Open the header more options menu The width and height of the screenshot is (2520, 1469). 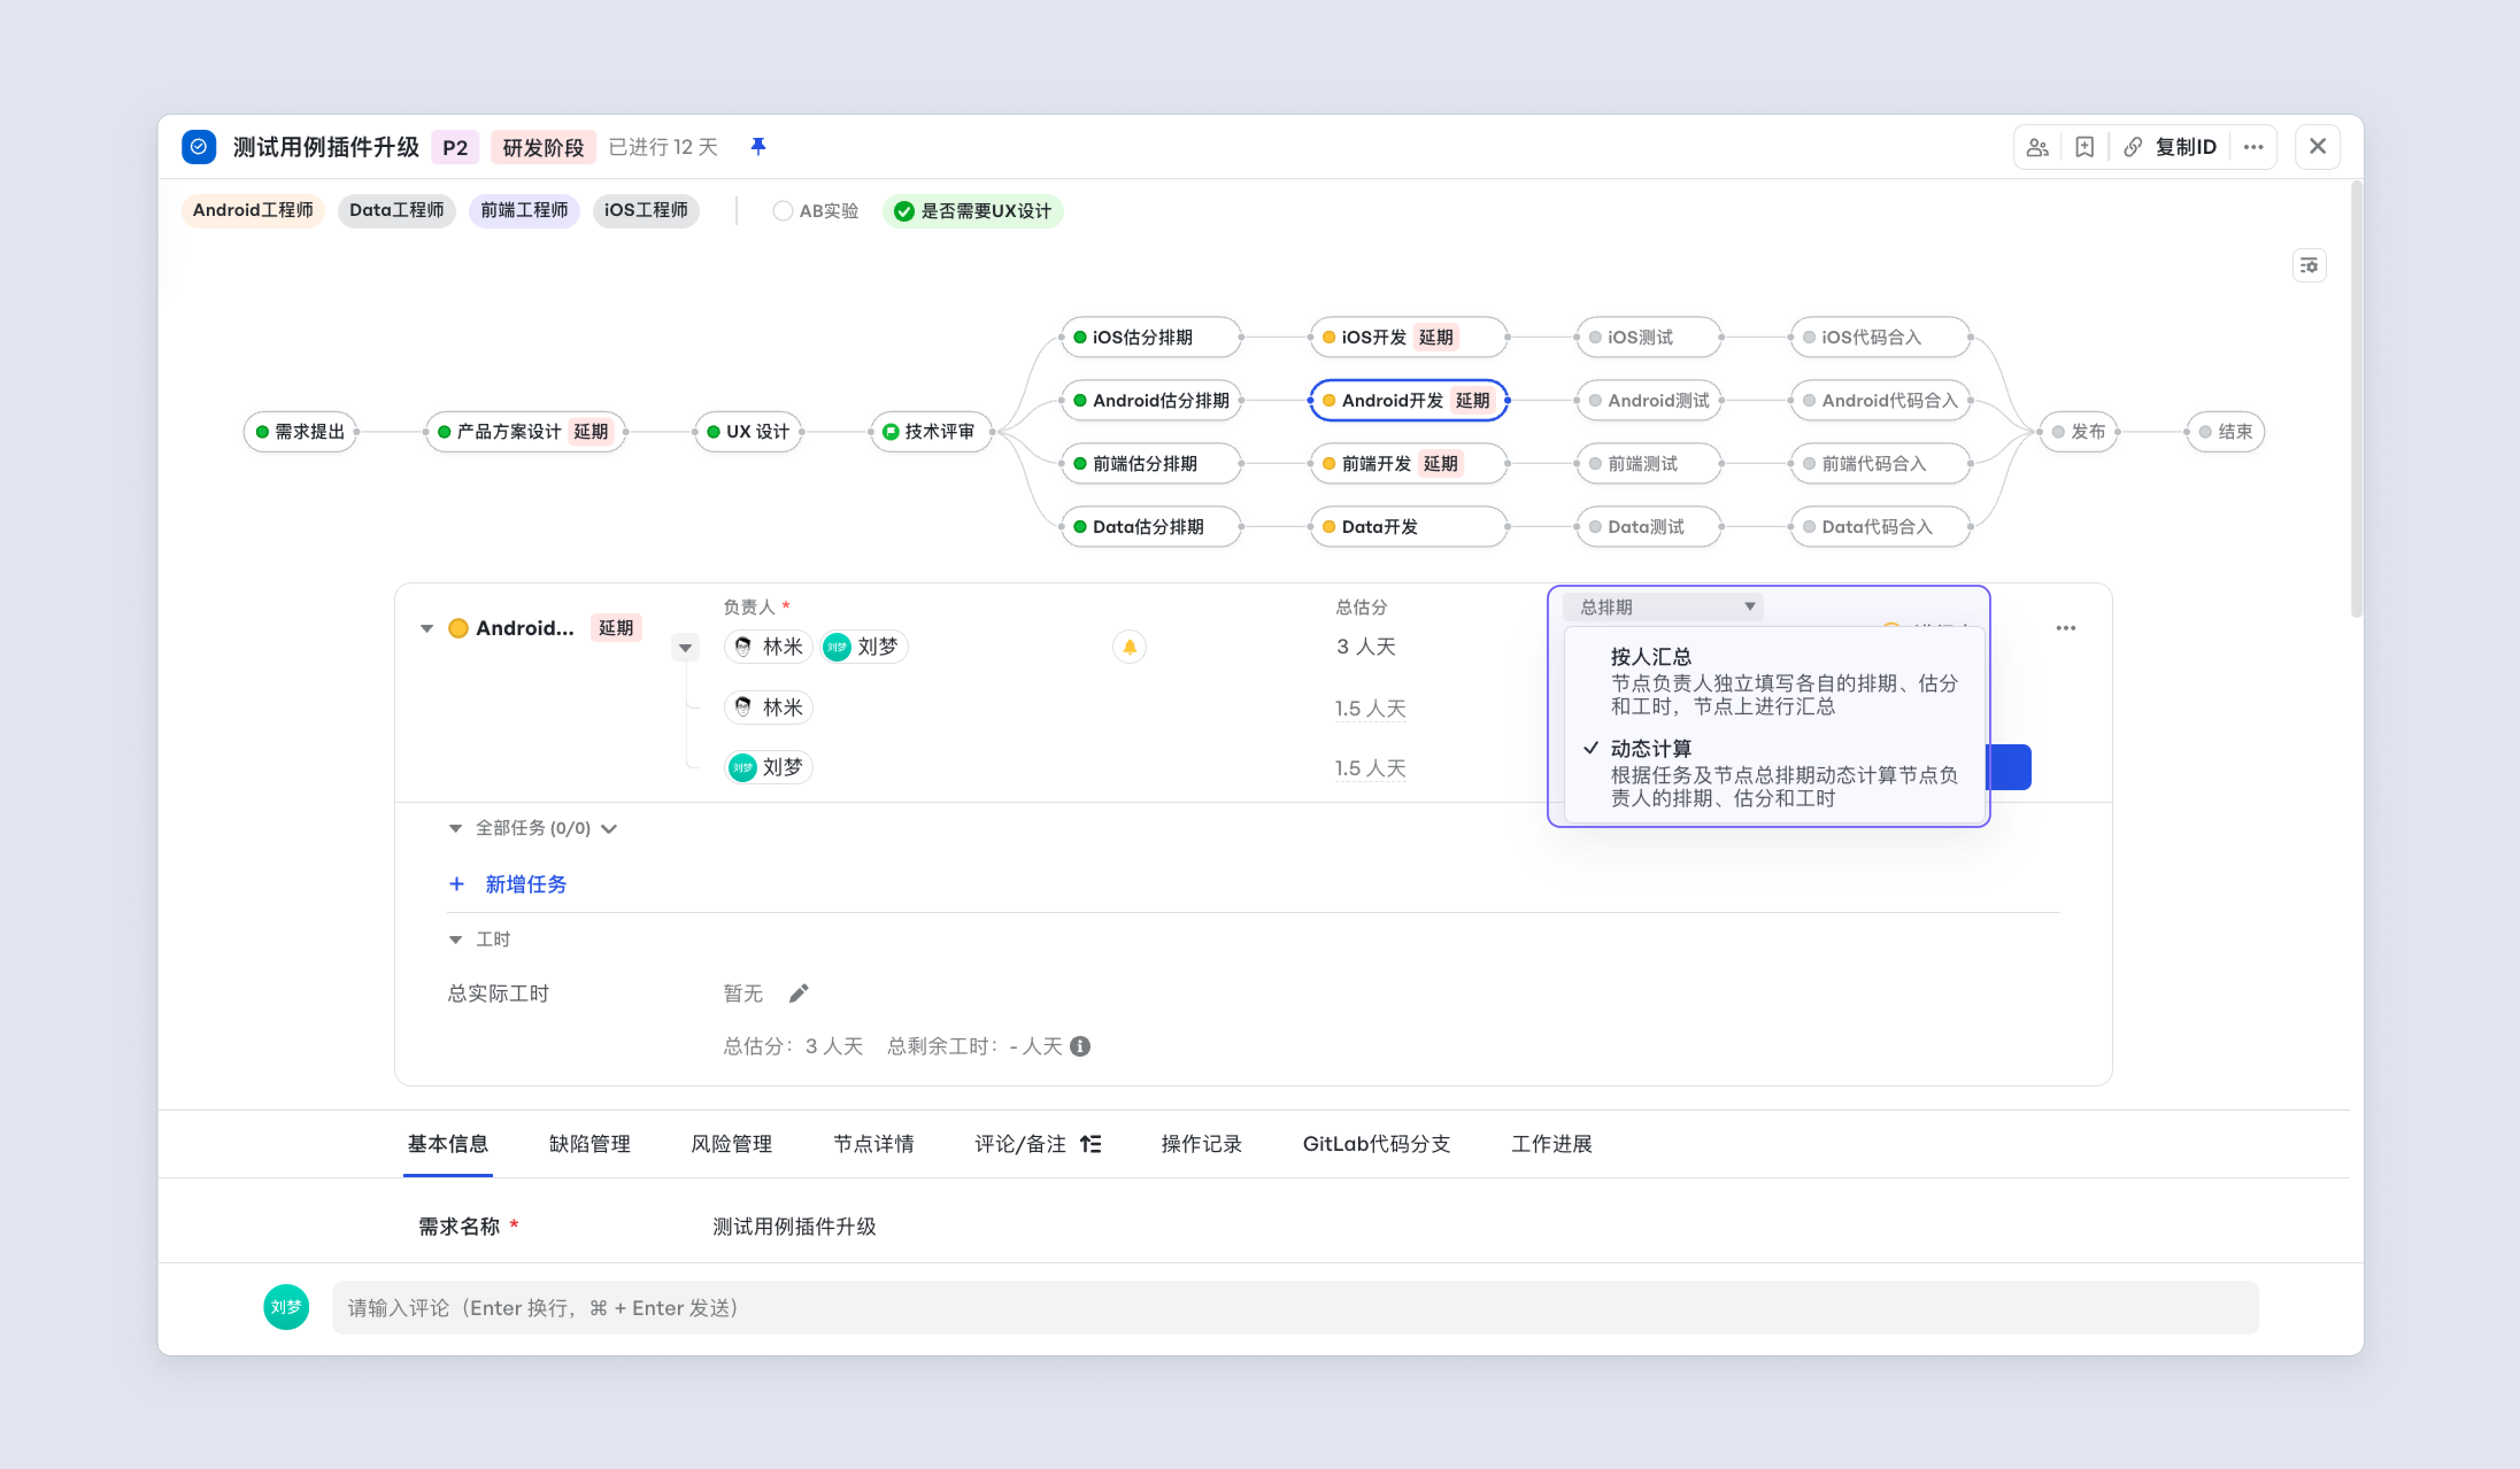tap(2253, 148)
